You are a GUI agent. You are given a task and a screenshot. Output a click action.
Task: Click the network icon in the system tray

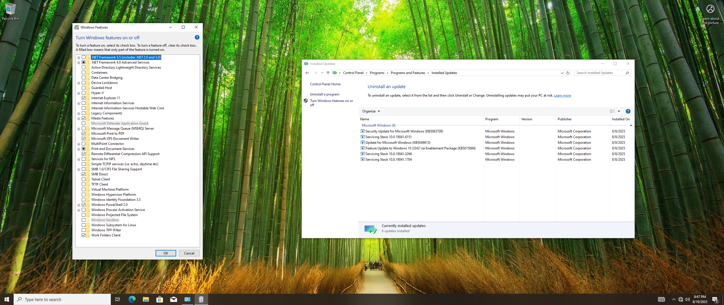pyautogui.click(x=681, y=299)
